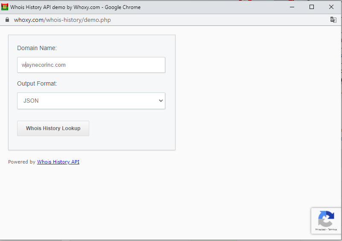Screen dimensions: 342x241
Task: Click the reCAPTCHA logo badge
Action: coord(326,219)
